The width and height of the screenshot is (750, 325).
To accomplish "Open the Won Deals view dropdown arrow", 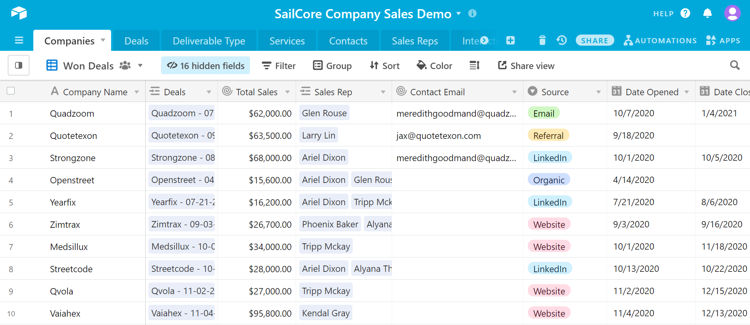I will click(140, 65).
